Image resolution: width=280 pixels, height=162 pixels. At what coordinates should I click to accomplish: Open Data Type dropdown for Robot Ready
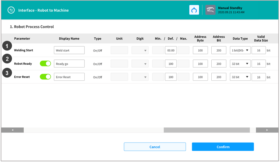point(240,64)
